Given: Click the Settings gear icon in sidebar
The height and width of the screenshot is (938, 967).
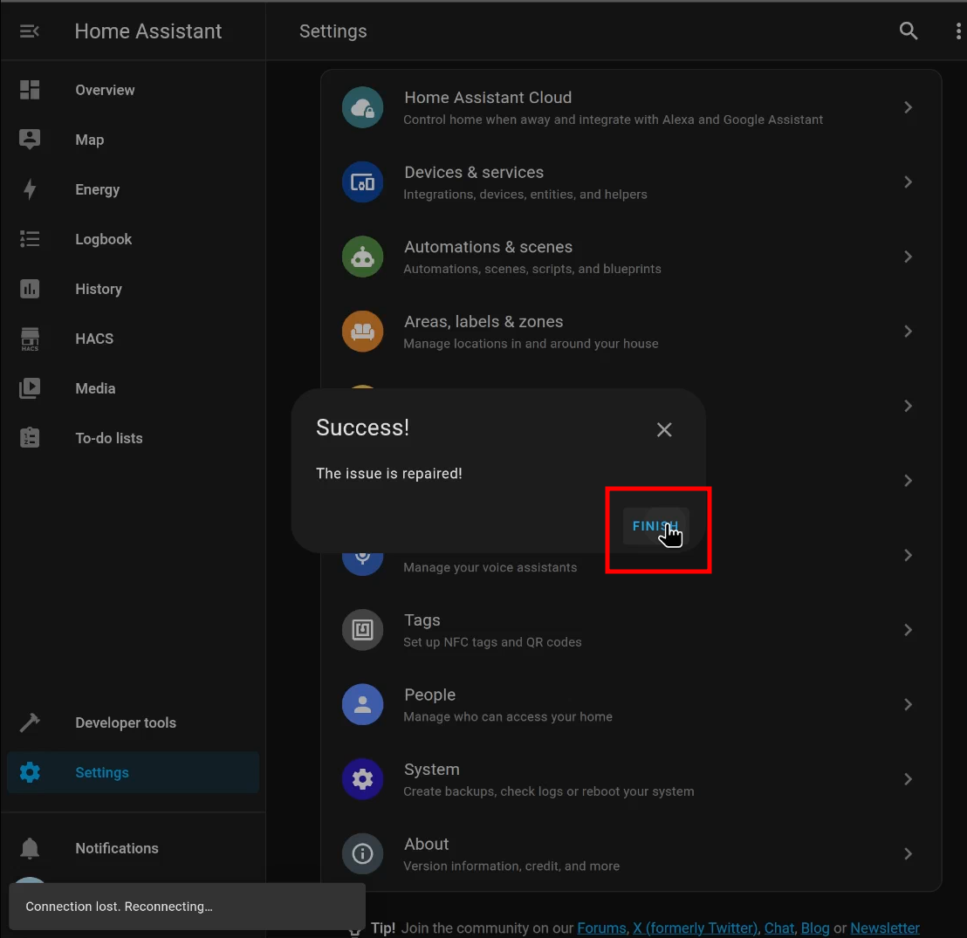Looking at the screenshot, I should (x=30, y=772).
